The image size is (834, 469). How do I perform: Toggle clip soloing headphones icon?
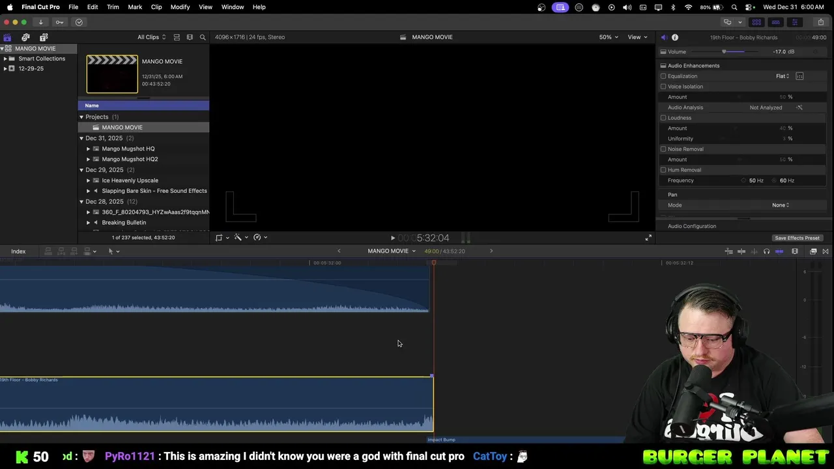click(x=766, y=251)
